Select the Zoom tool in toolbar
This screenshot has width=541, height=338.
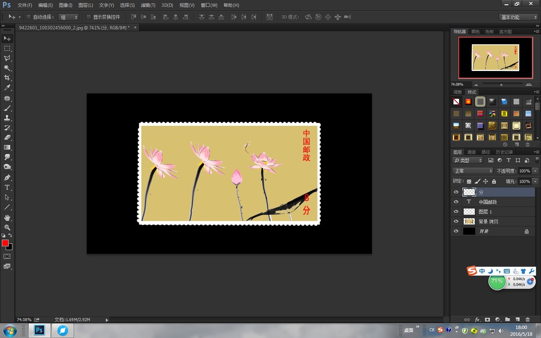pyautogui.click(x=7, y=228)
